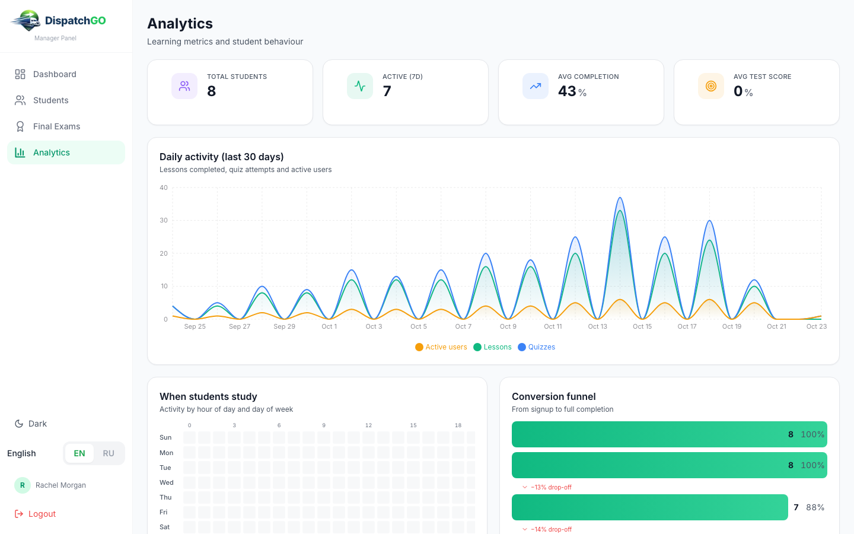
Task: Click the moon icon beside Dark
Action: 19,424
